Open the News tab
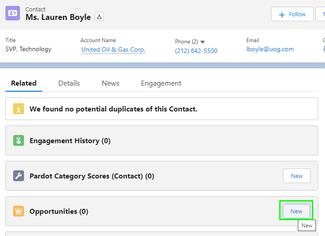This screenshot has height=236, width=325. [111, 83]
